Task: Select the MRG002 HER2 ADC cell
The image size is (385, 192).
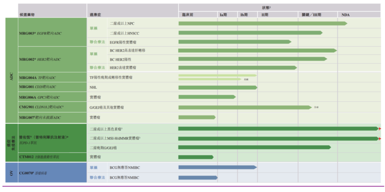Action: pyautogui.click(x=52, y=59)
